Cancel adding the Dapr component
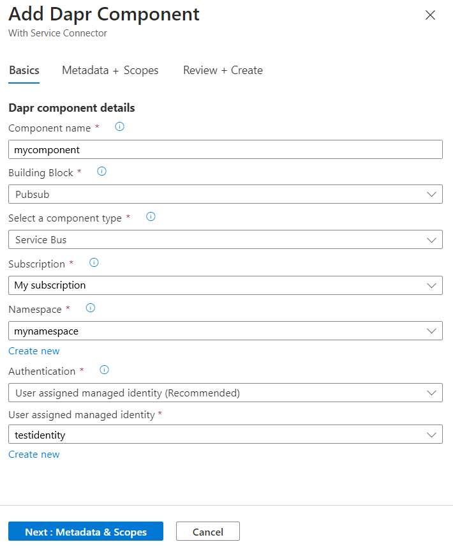 [x=207, y=530]
